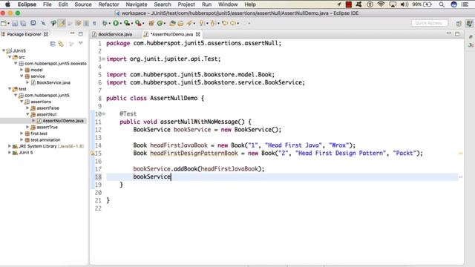The image size is (475, 267).
Task: Open the Source menu
Action: [82, 4]
